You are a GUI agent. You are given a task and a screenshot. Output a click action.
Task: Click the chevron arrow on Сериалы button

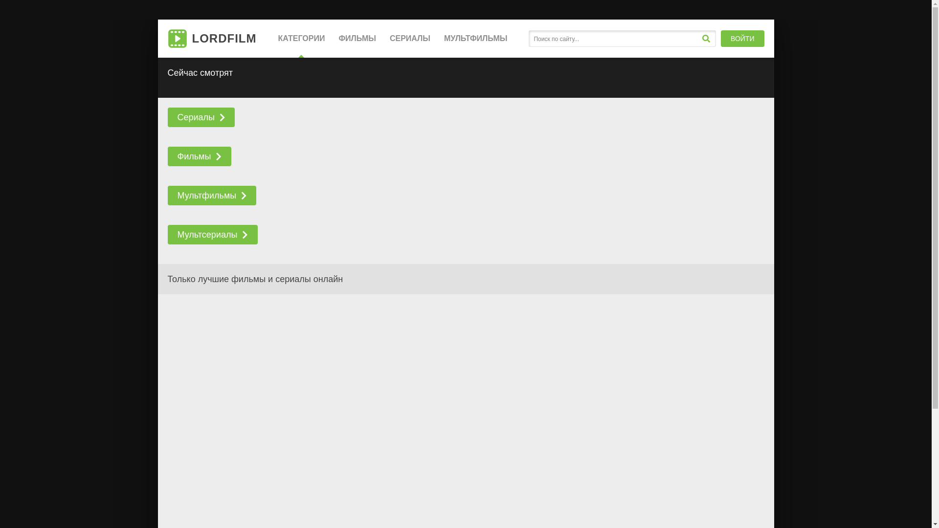pos(223,117)
